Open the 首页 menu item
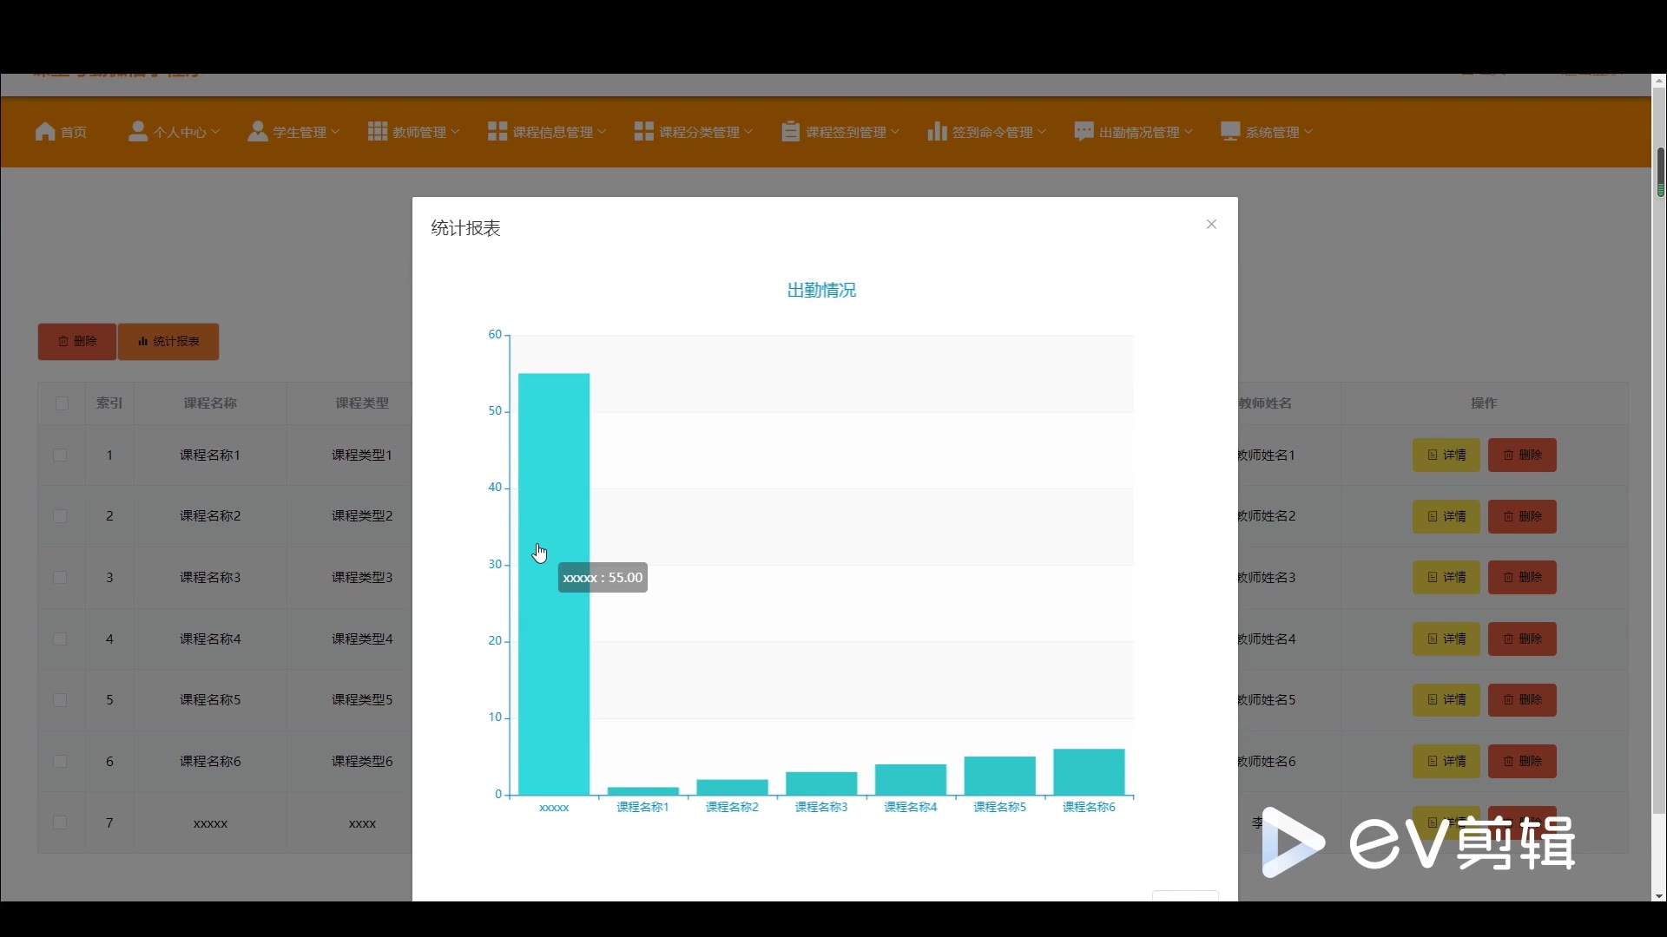1667x937 pixels. [x=74, y=132]
